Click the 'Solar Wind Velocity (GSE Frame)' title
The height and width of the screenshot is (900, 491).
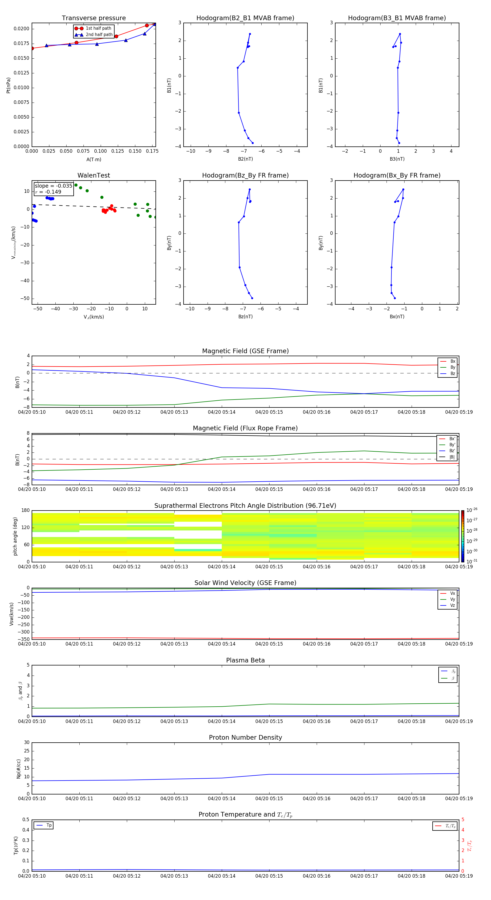[245, 583]
